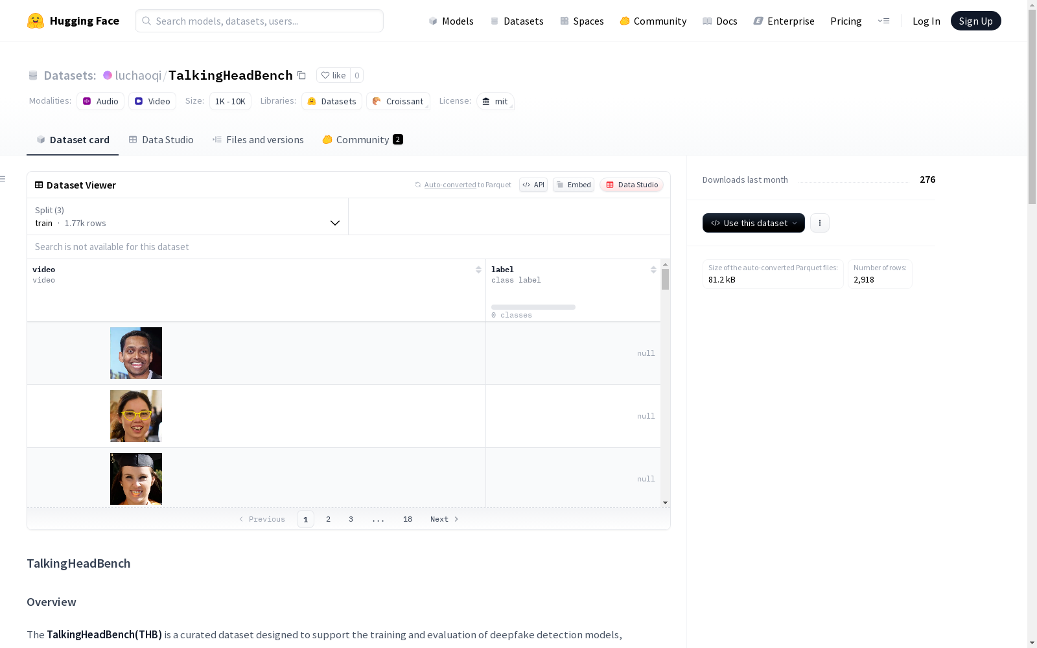Click the Datasets stack icon in breadcrumb

tap(33, 75)
